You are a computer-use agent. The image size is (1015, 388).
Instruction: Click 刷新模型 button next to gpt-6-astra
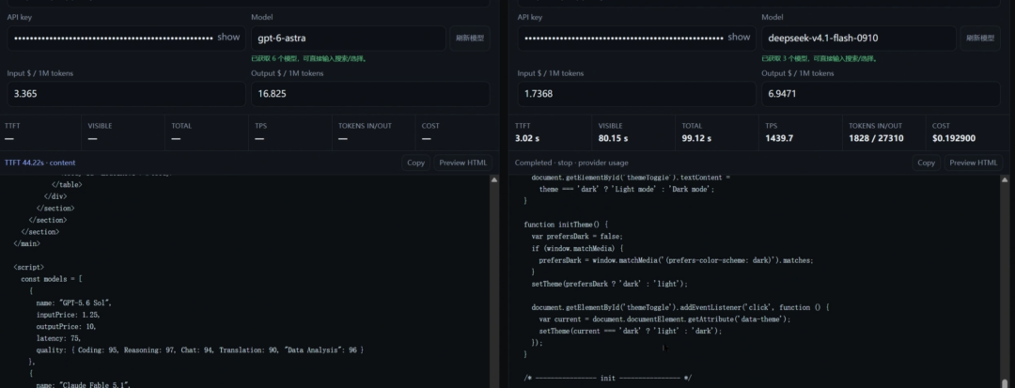click(x=471, y=39)
